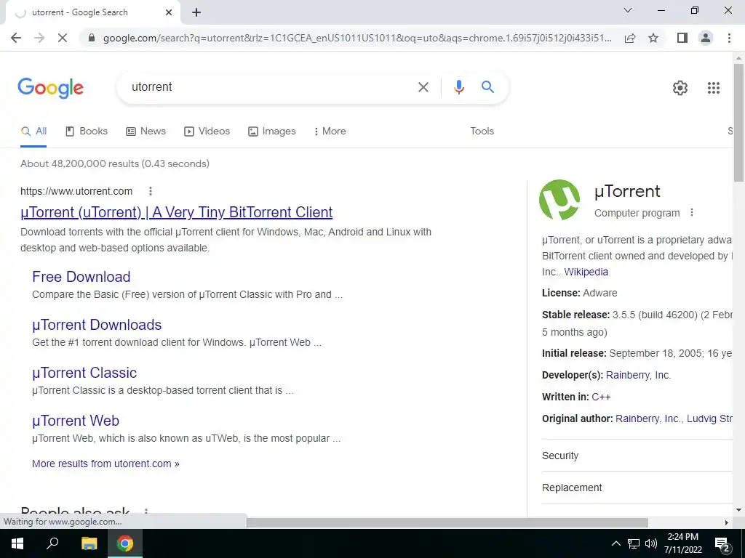The width and height of the screenshot is (745, 558).
Task: Open the µTorrent Downloads sitelink
Action: (x=97, y=325)
